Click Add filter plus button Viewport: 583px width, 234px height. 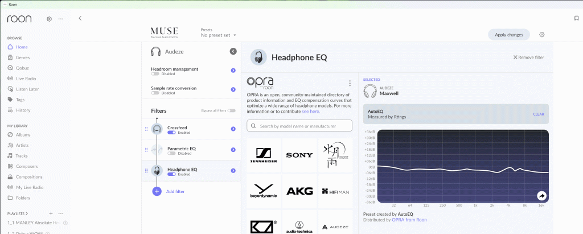click(157, 191)
